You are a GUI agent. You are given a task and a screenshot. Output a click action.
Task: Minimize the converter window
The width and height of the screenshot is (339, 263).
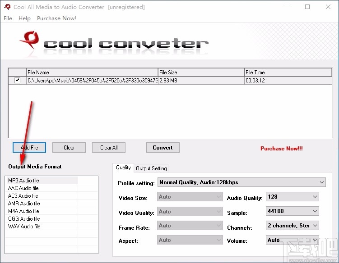(x=287, y=7)
